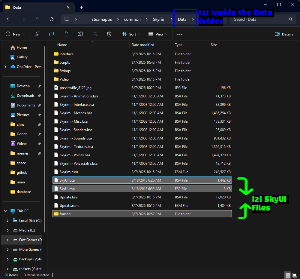This screenshot has height=279, width=300.
Task: Click the Cut scissors icon
Action: tap(37, 34)
